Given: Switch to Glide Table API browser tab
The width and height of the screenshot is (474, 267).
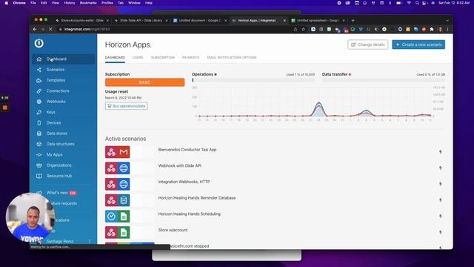Looking at the screenshot, I should pos(141,20).
